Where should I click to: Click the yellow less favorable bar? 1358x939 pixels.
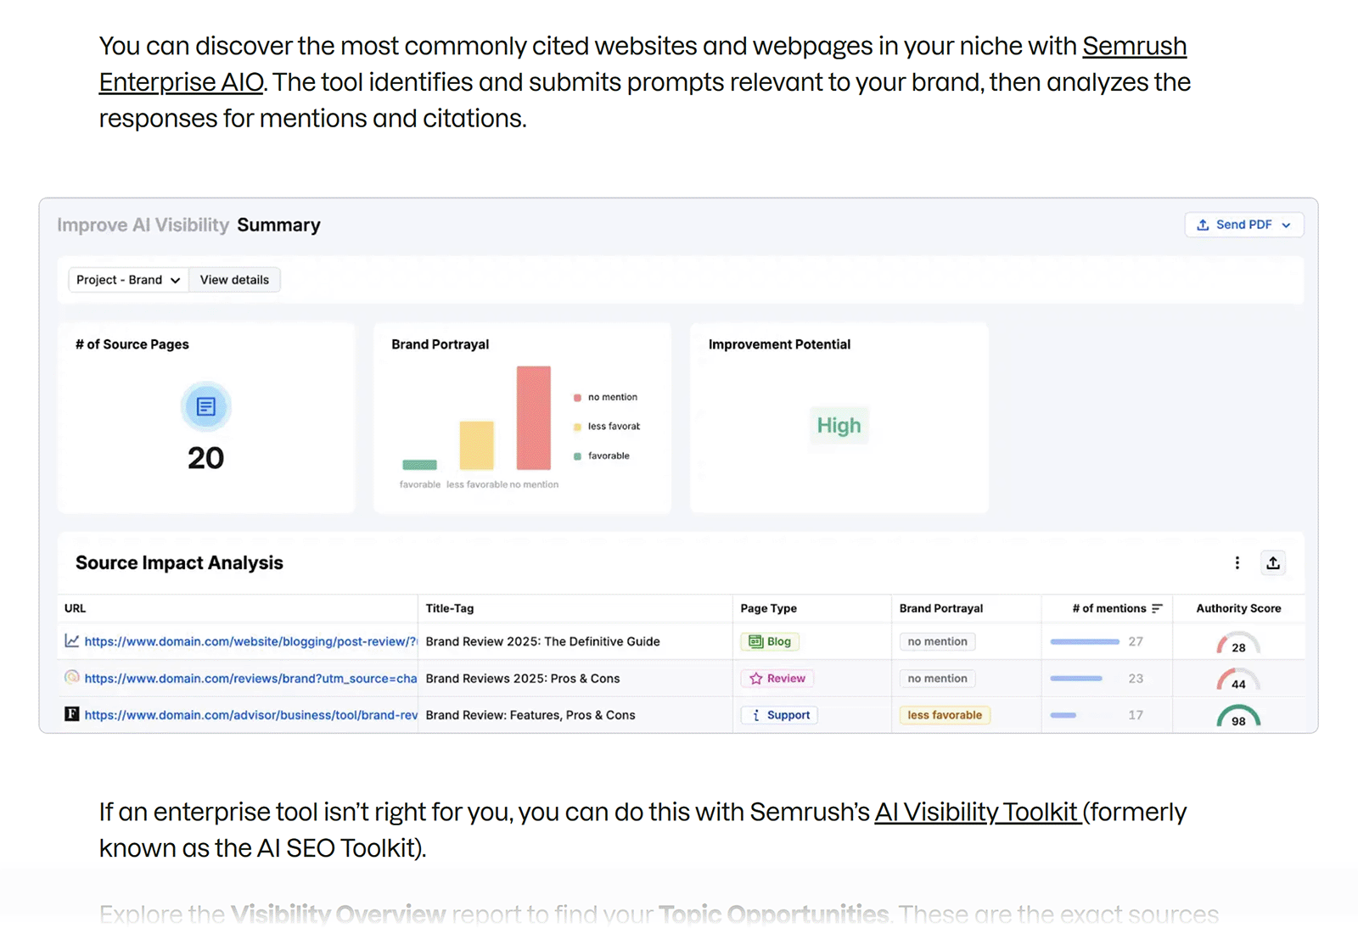point(476,445)
